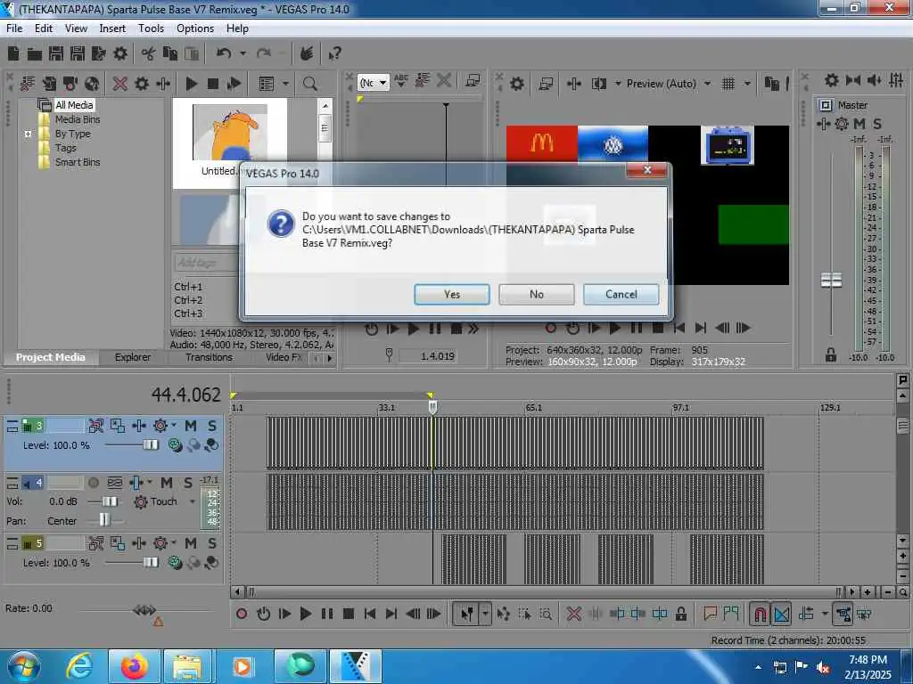The image size is (913, 684).
Task: Click Video Preview properties gear icon
Action: click(x=517, y=84)
